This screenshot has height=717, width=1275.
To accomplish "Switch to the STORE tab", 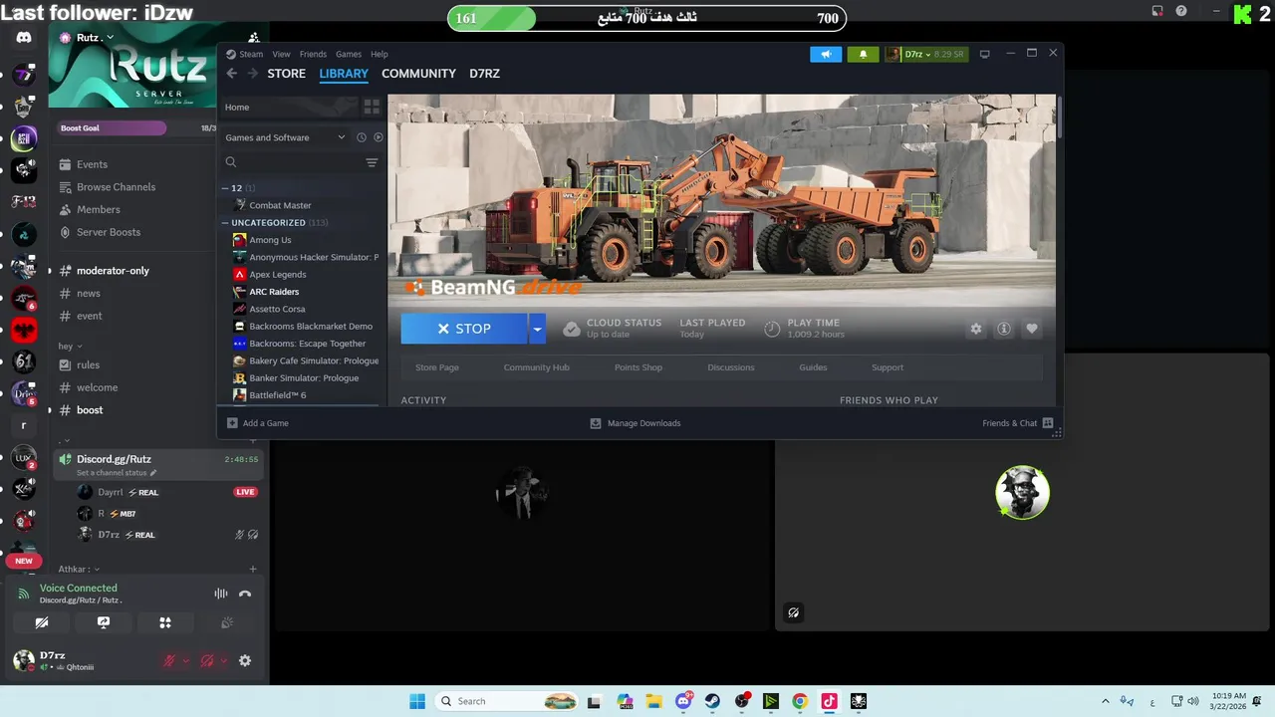I will [x=286, y=74].
